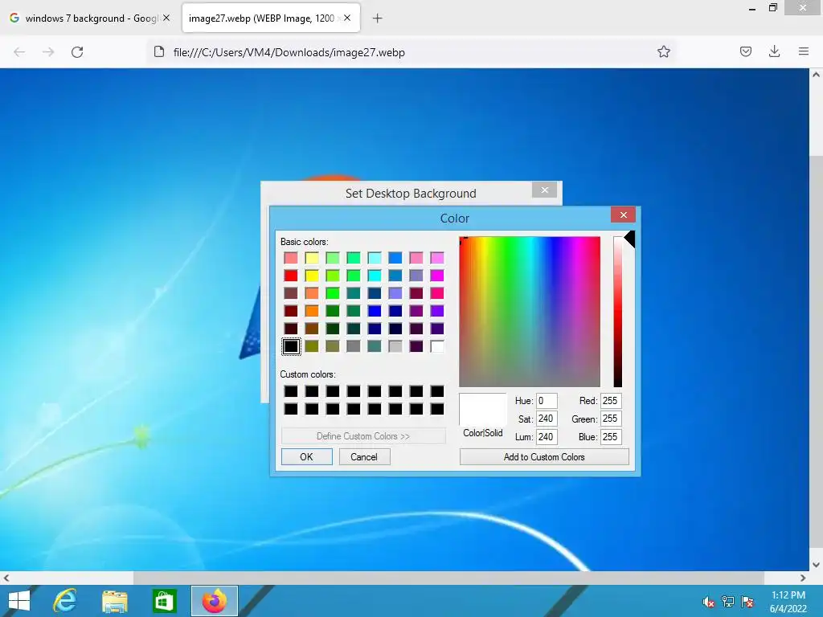Click the Blue value field
The height and width of the screenshot is (617, 823).
(x=611, y=436)
